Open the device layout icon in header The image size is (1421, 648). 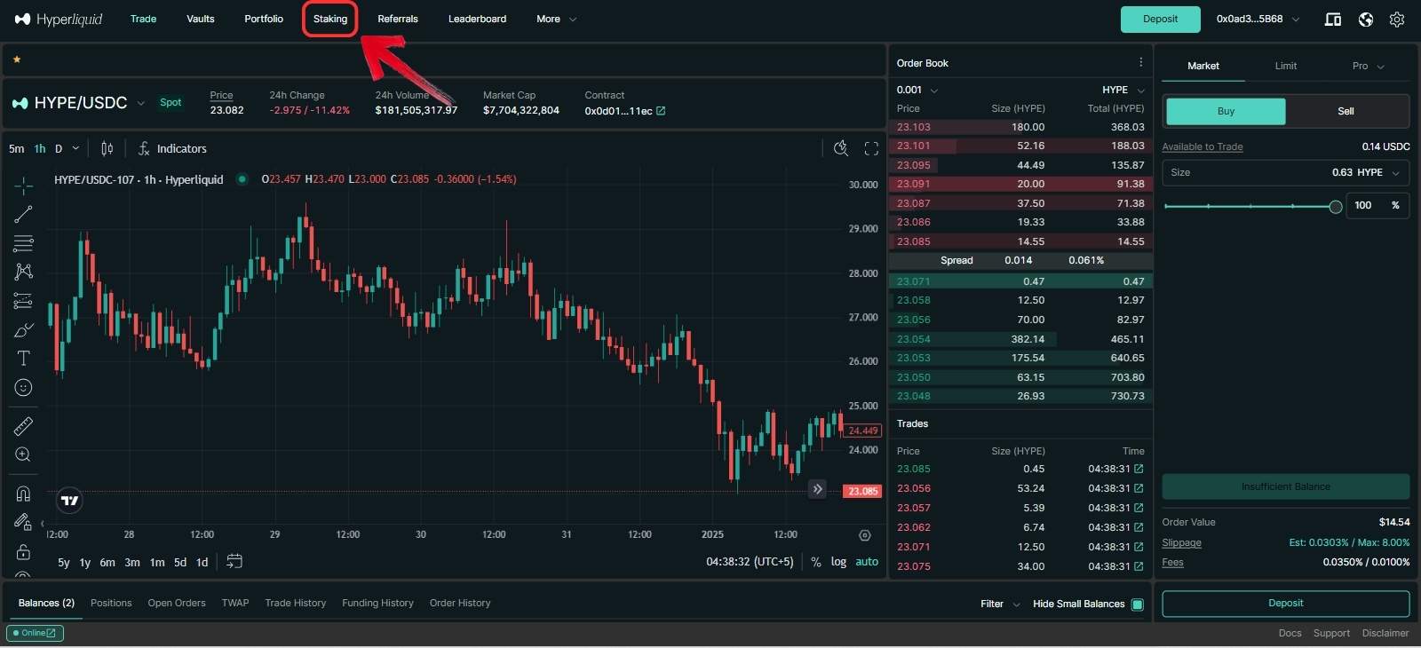click(1332, 19)
